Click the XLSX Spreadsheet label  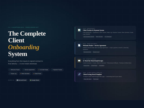[89, 29]
